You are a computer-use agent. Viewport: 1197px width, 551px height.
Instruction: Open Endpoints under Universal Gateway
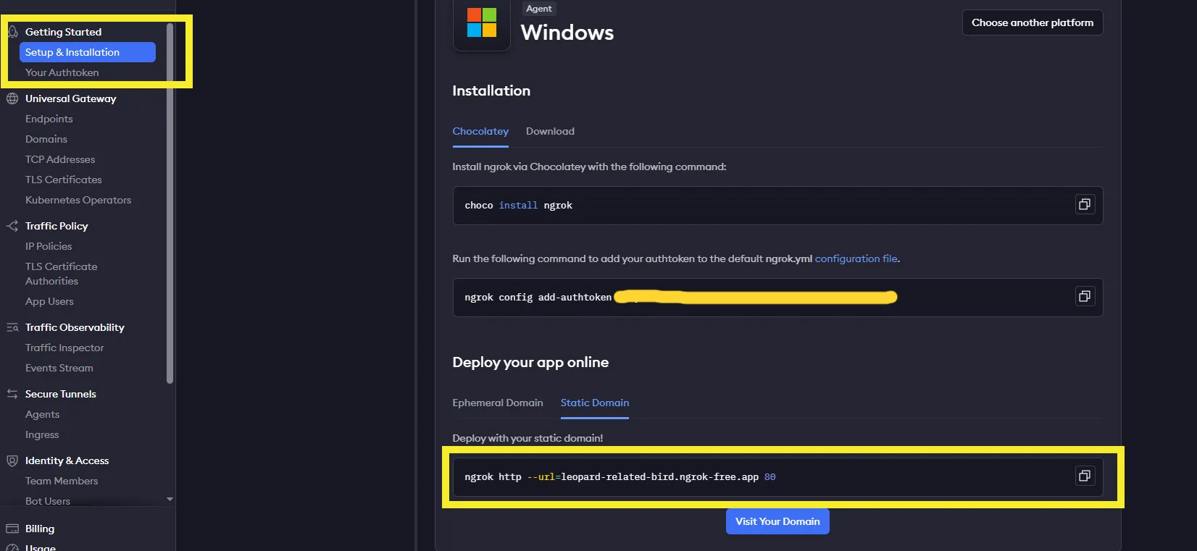[49, 119]
